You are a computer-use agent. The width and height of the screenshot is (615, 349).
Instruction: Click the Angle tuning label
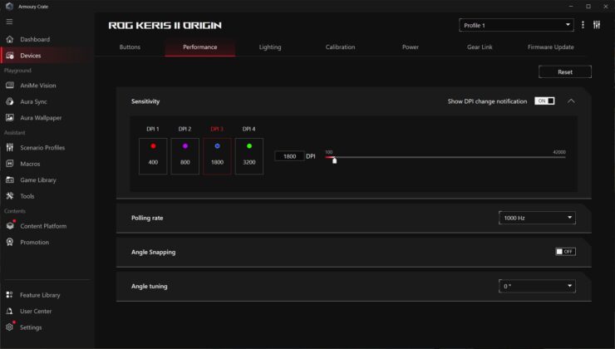tap(149, 286)
